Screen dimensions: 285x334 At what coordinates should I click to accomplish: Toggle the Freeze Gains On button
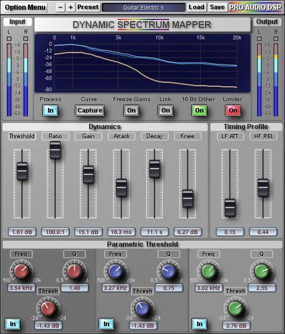[x=131, y=110]
